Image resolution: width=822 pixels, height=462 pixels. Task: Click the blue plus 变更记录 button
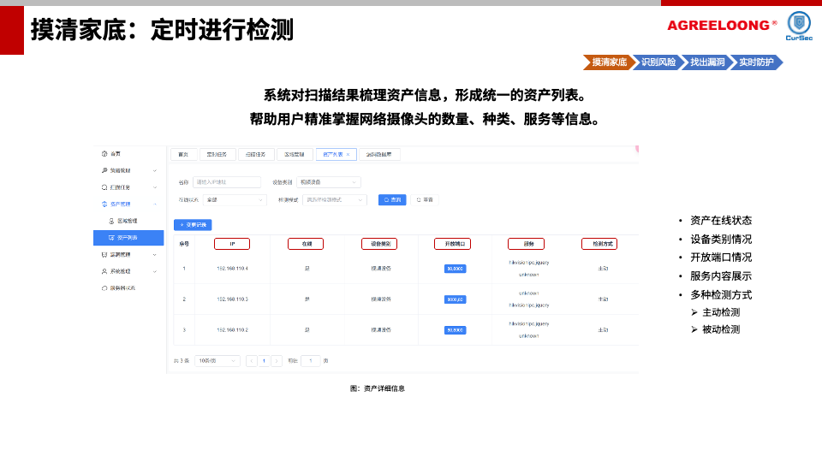coord(193,225)
